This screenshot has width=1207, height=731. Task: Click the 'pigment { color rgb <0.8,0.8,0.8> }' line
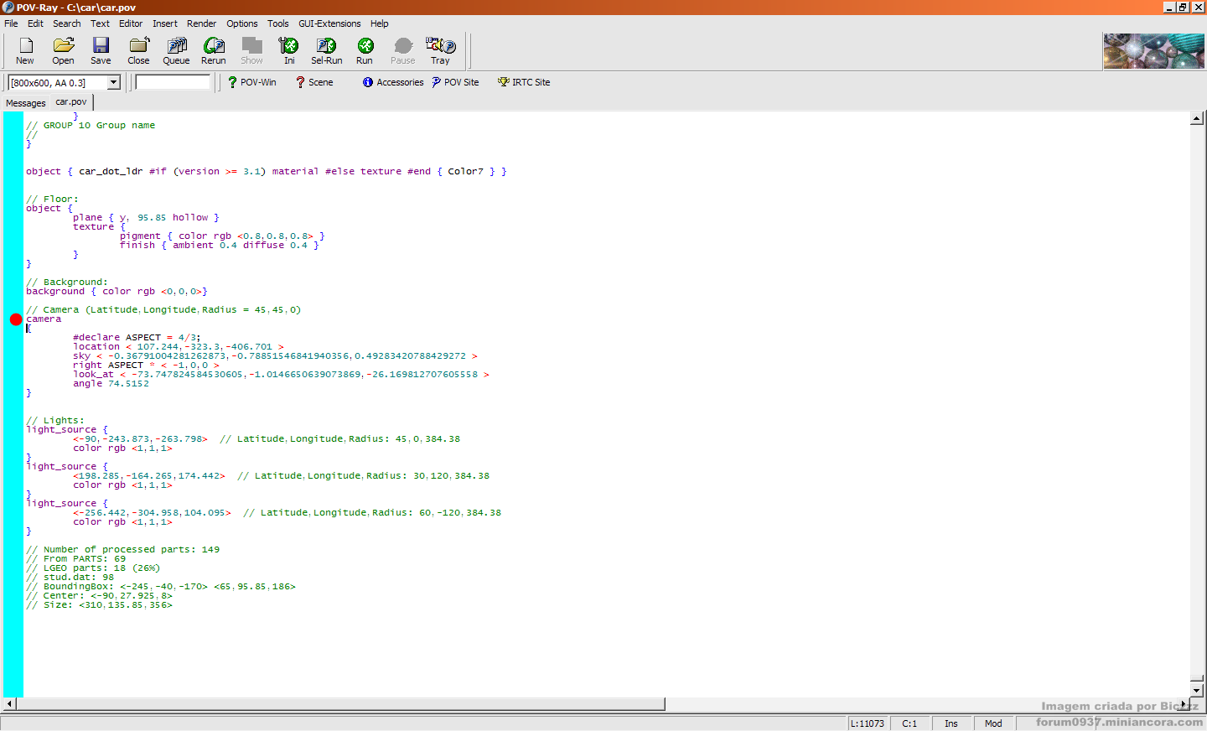tap(222, 236)
